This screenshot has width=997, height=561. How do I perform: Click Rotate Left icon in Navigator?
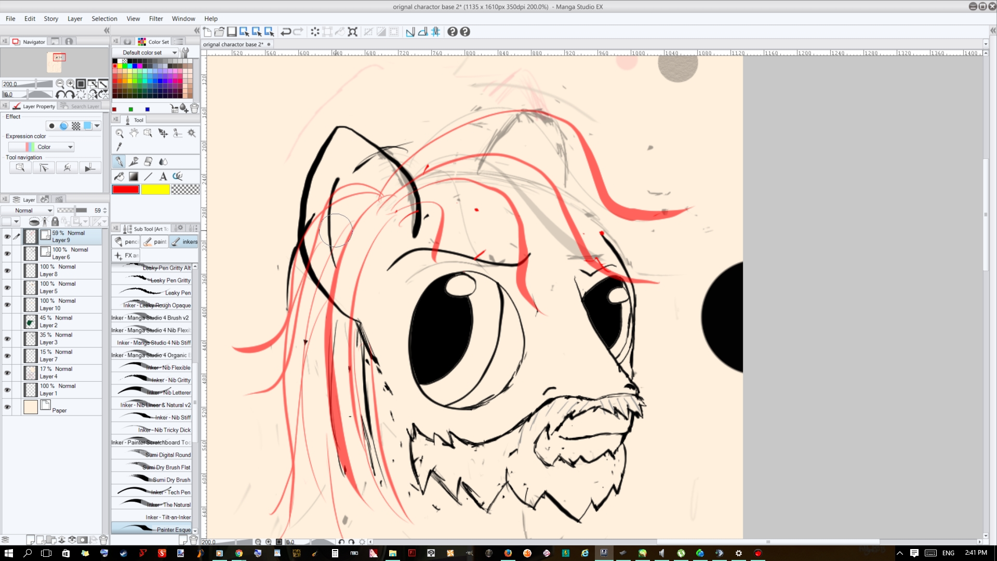coord(60,95)
